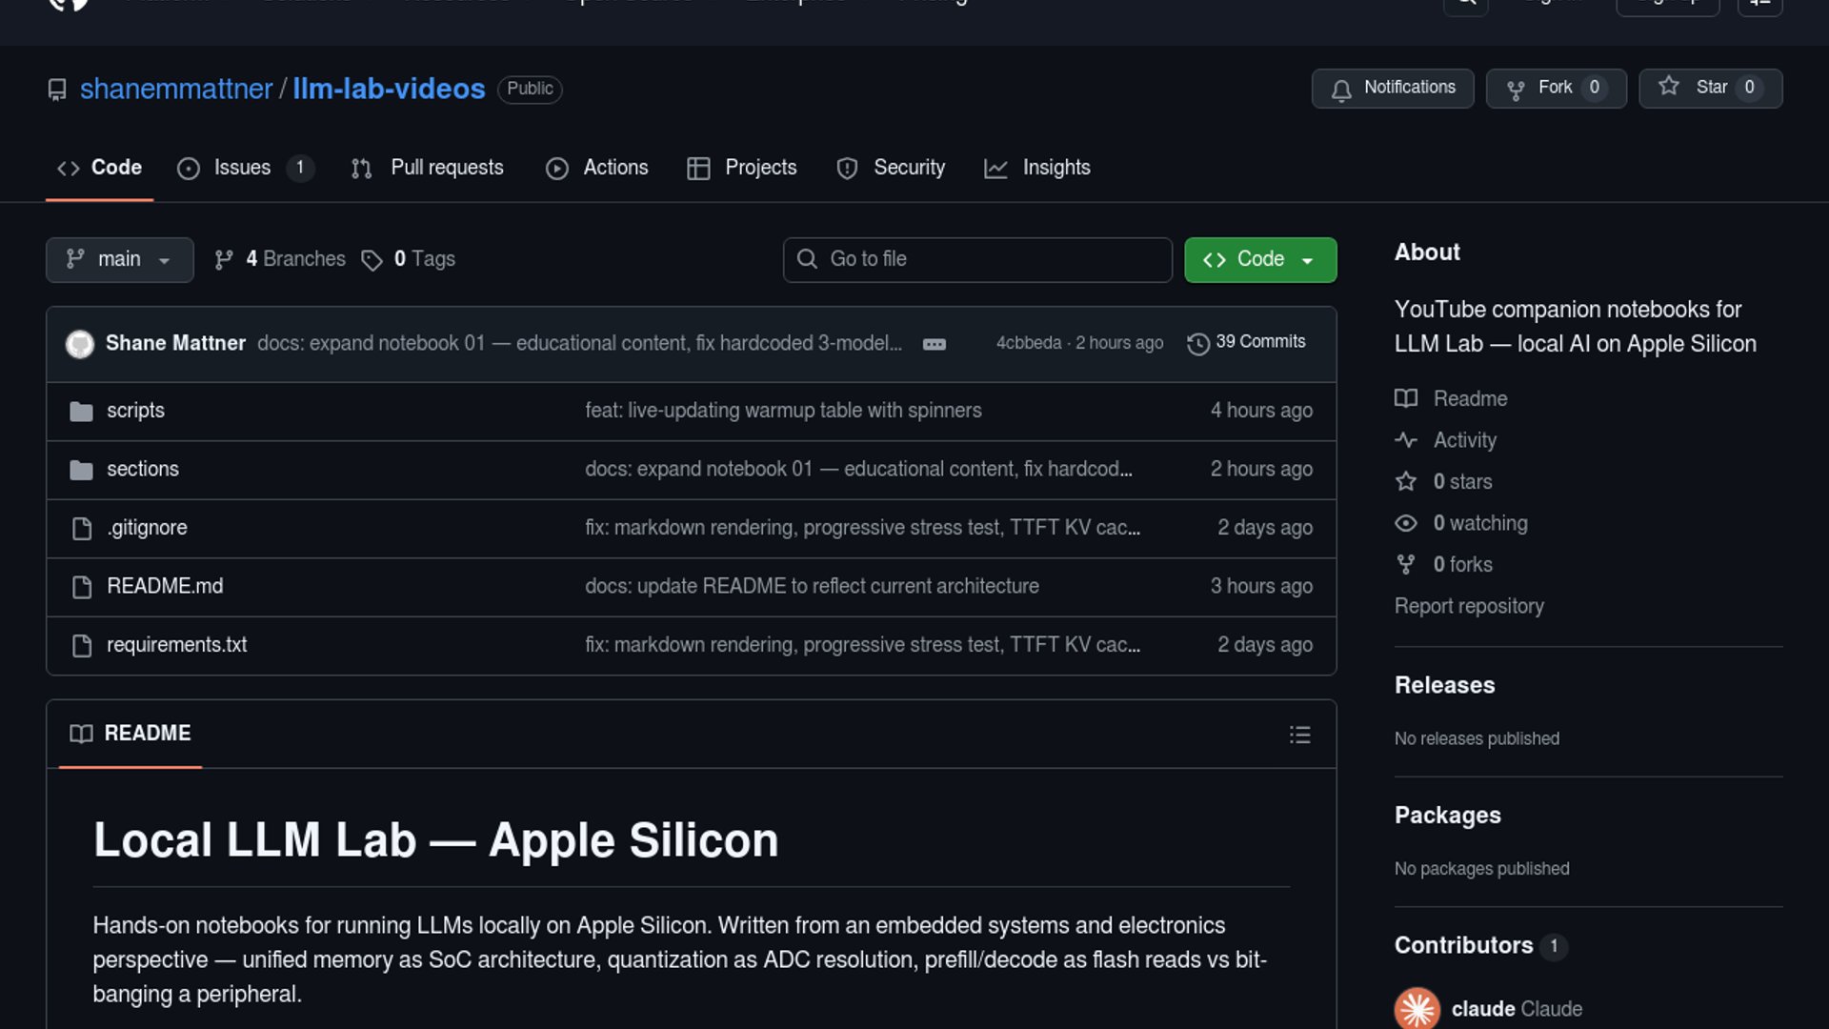Click the Report repository link
1829x1029 pixels.
(1469, 607)
